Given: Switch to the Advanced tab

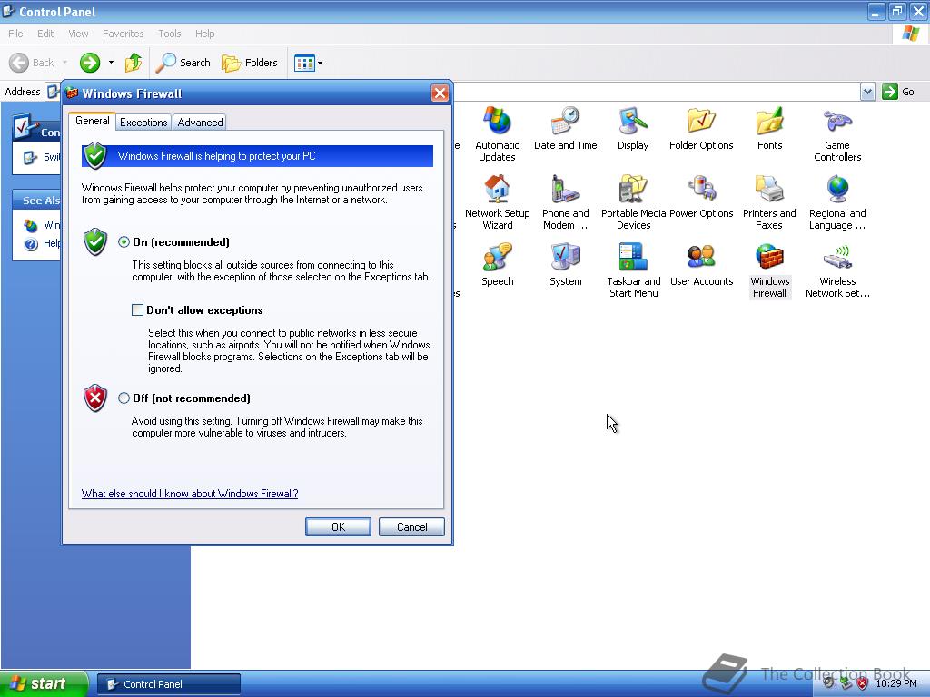Looking at the screenshot, I should pos(201,123).
